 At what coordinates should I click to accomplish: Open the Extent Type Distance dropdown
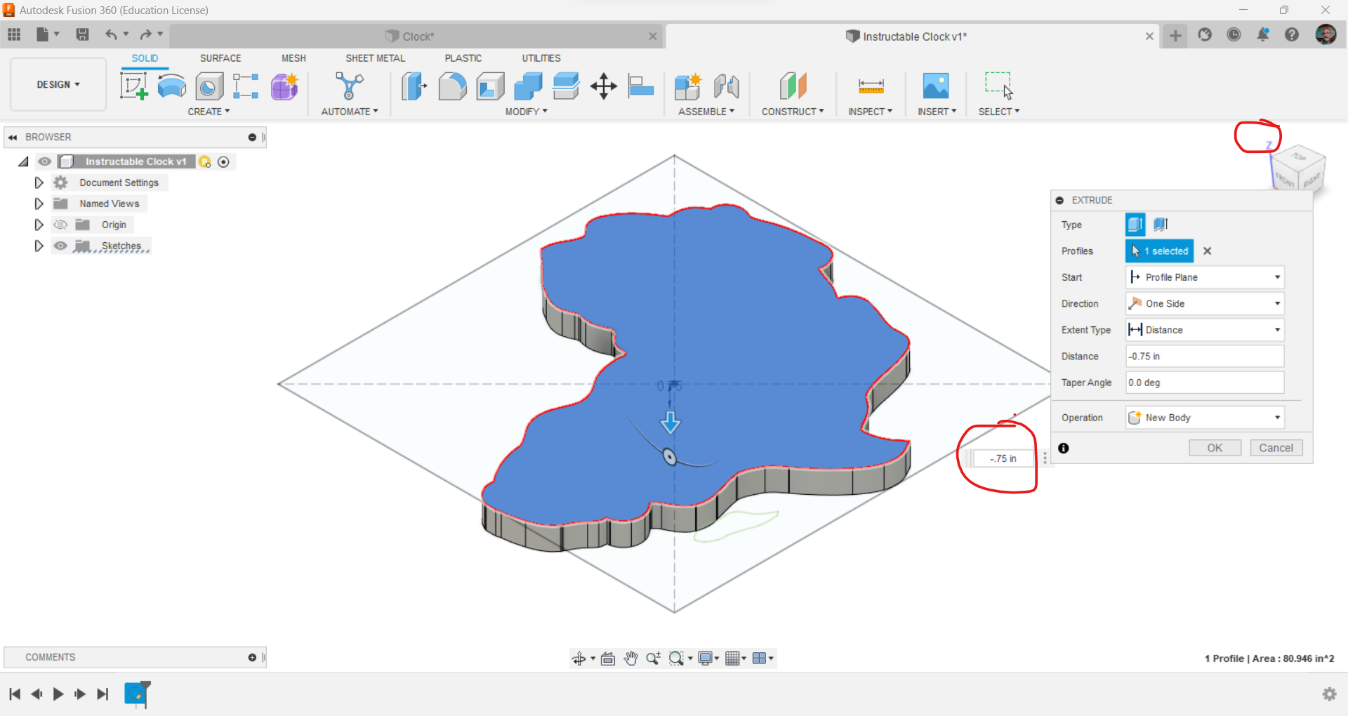point(1205,330)
